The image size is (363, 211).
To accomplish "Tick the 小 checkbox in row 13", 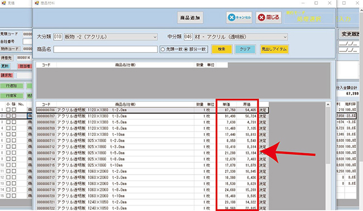I will point(8,184).
